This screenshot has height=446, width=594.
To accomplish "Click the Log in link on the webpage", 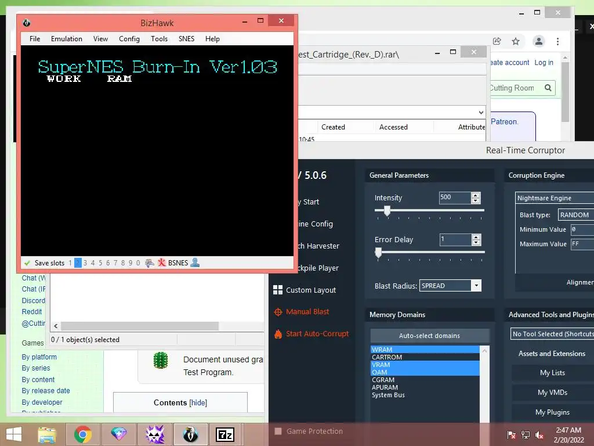I will tap(544, 63).
